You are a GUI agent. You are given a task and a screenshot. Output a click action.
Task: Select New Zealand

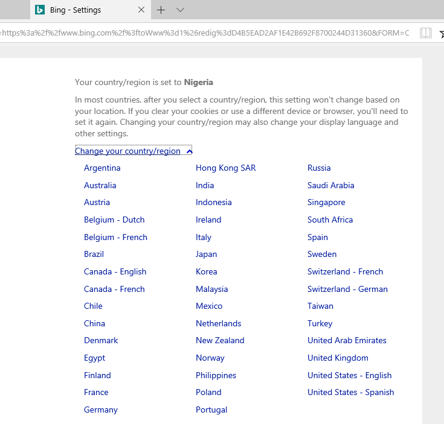(220, 341)
